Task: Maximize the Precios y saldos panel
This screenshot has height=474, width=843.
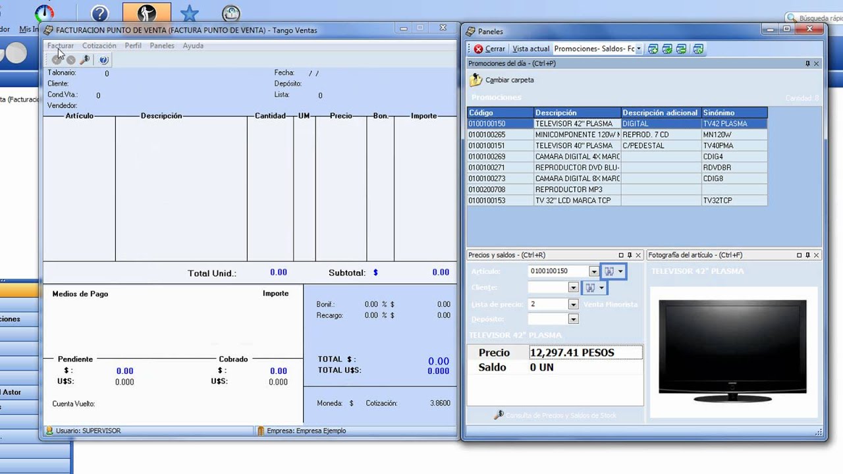Action: [621, 255]
